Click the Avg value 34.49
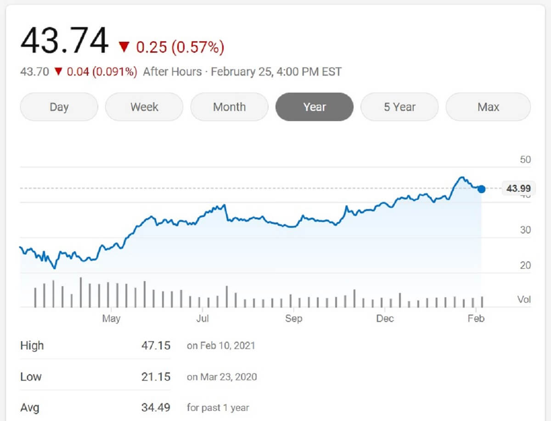Image resolution: width=551 pixels, height=421 pixels. click(x=156, y=407)
